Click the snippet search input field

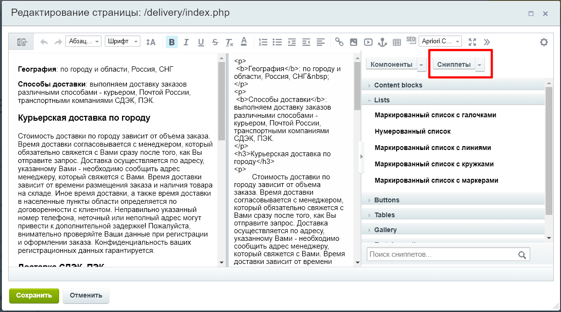[x=442, y=254]
